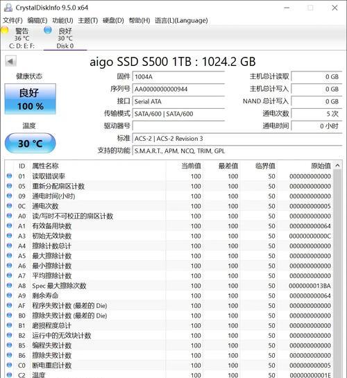The width and height of the screenshot is (347, 378).
Task: Click the CrystalDiskInfo app icon in title bar
Action: point(8,8)
